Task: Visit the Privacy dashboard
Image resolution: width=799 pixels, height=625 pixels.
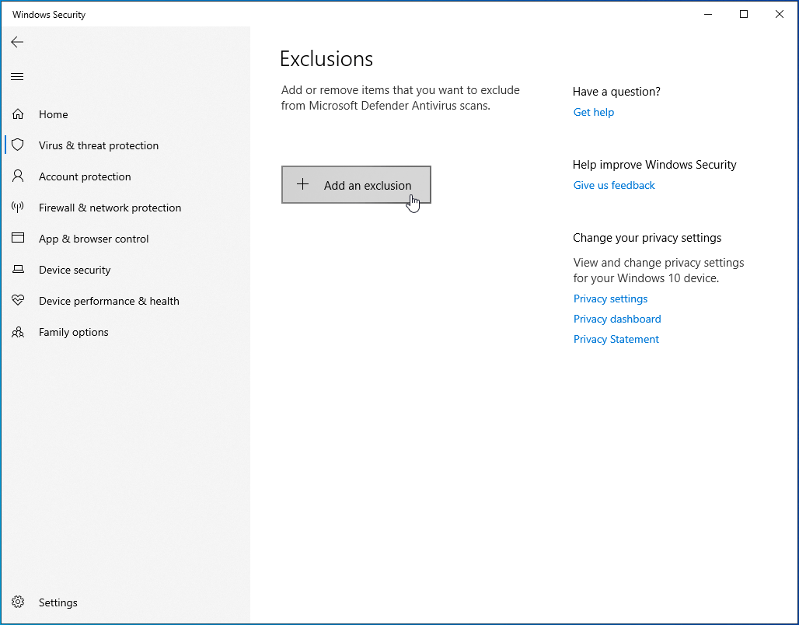Action: [x=617, y=319]
